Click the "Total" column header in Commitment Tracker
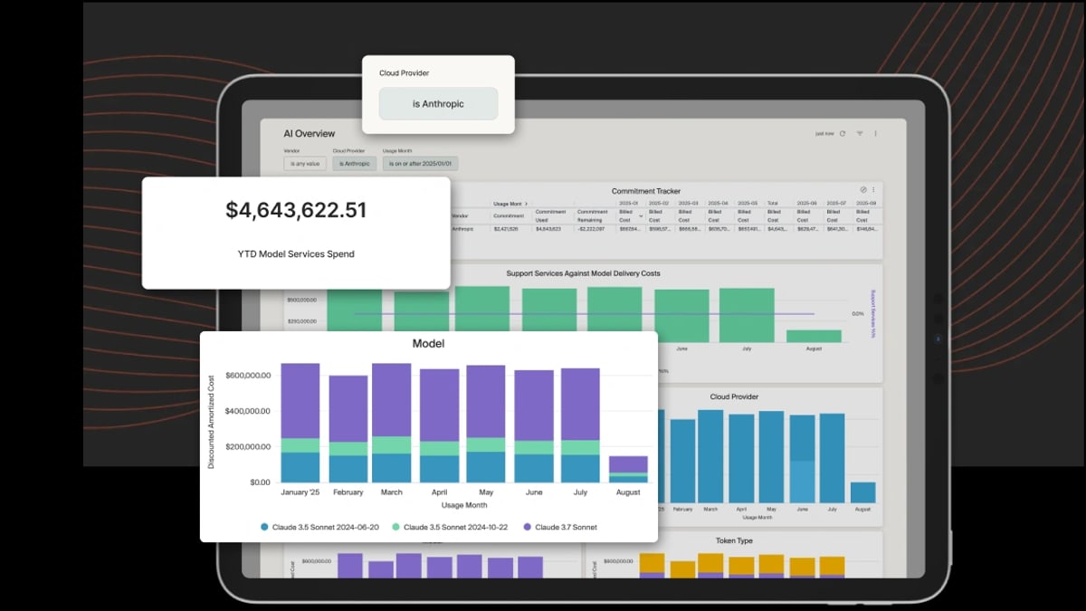Viewport: 1086px width, 611px height. (x=772, y=204)
